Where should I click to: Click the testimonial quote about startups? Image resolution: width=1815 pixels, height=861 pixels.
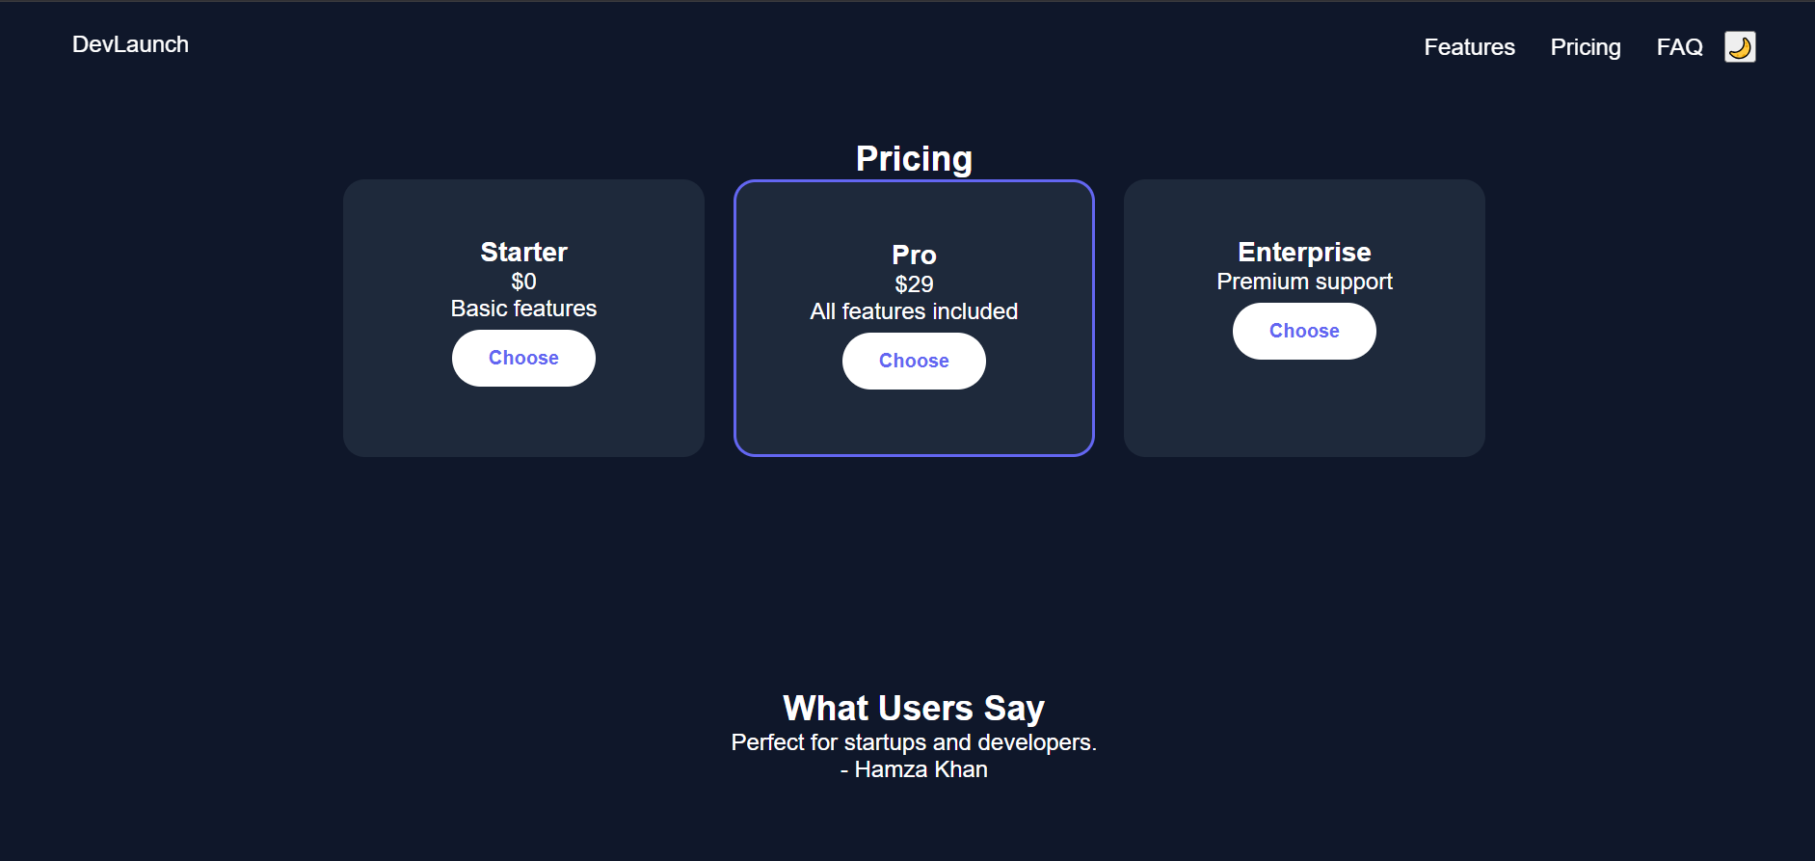tap(913, 742)
